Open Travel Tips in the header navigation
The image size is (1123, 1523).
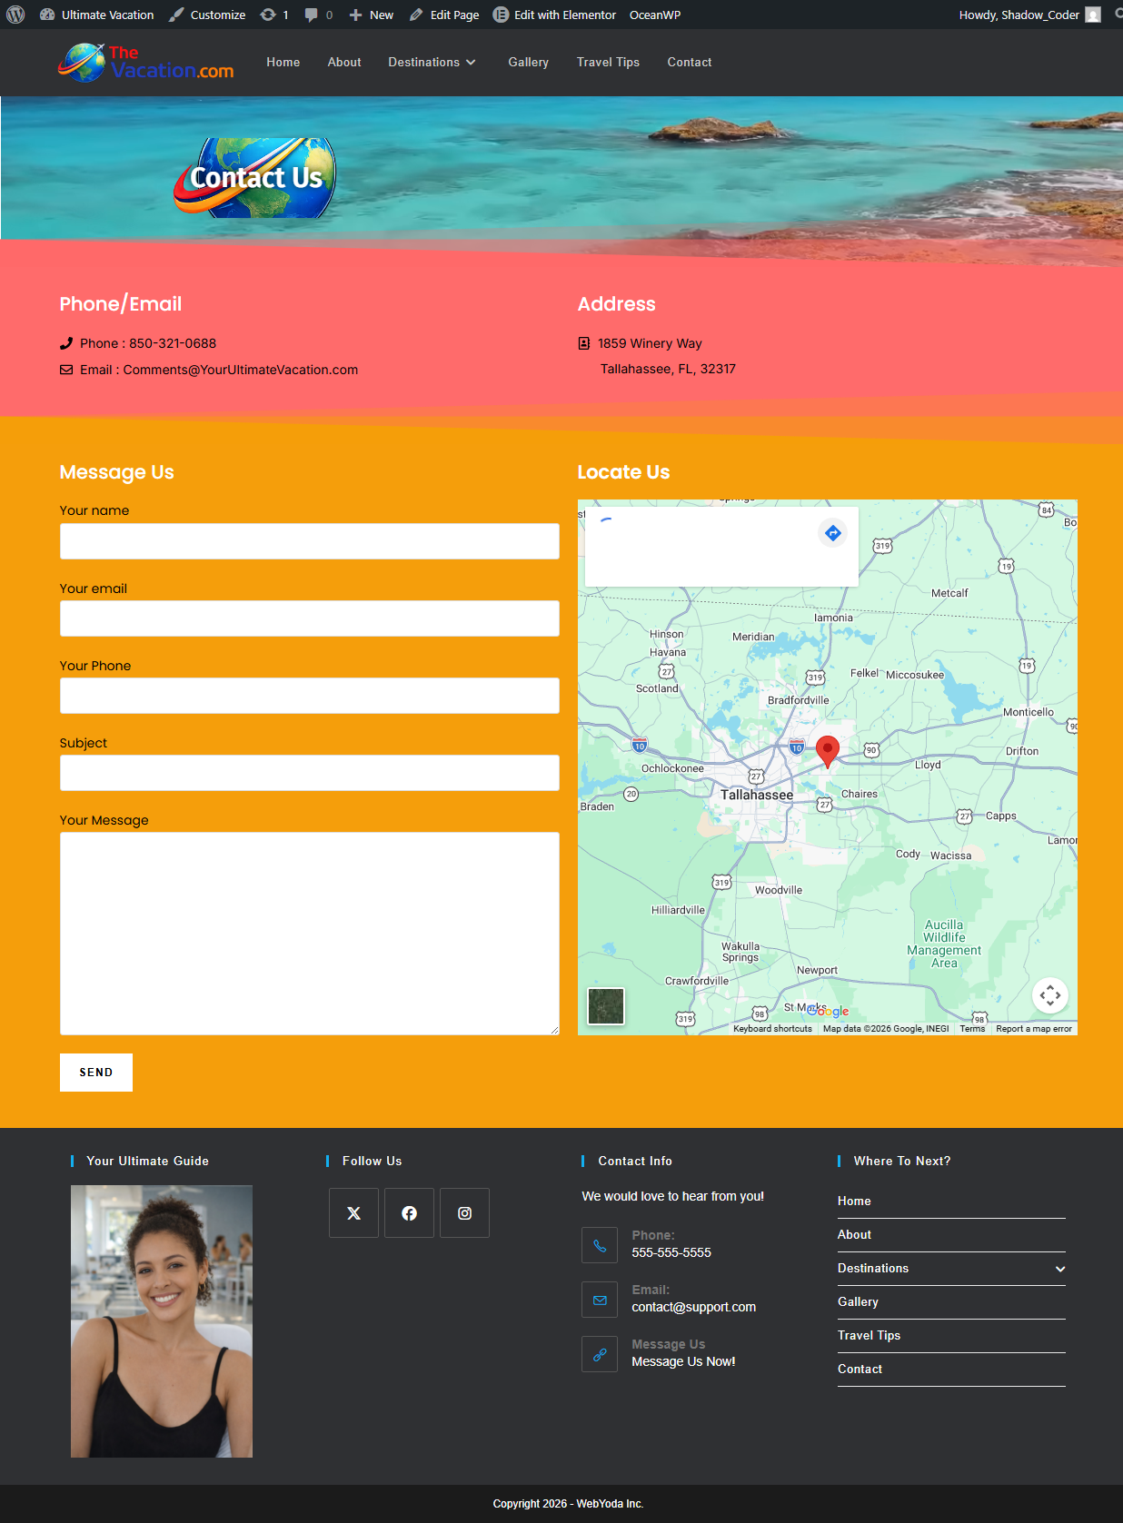608,63
